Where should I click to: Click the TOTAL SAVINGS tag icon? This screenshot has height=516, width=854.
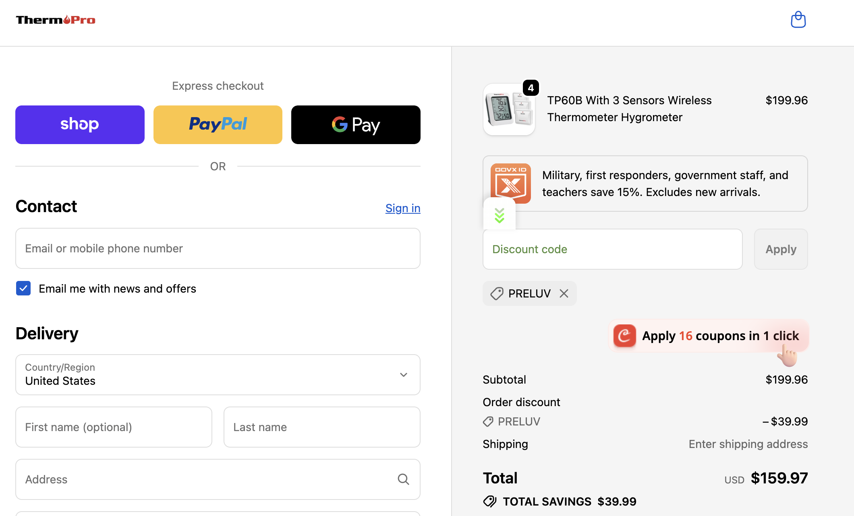pyautogui.click(x=490, y=502)
